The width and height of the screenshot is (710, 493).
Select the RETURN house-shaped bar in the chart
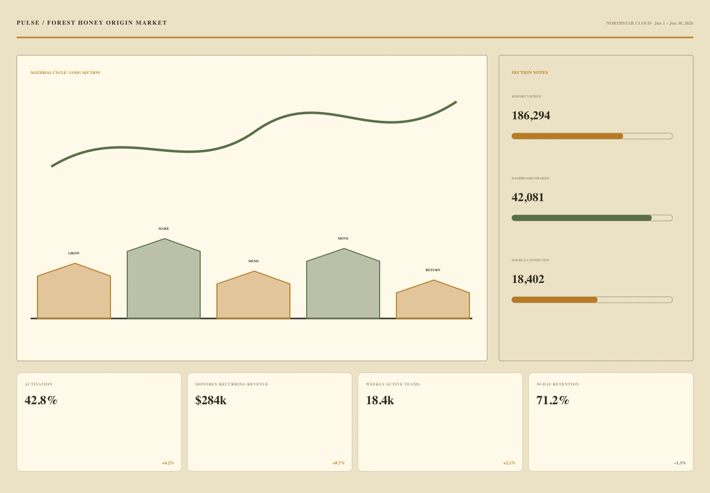[433, 299]
